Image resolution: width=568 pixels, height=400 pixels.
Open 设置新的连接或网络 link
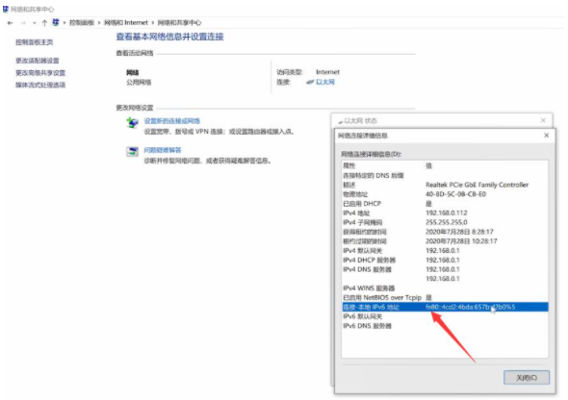(172, 121)
